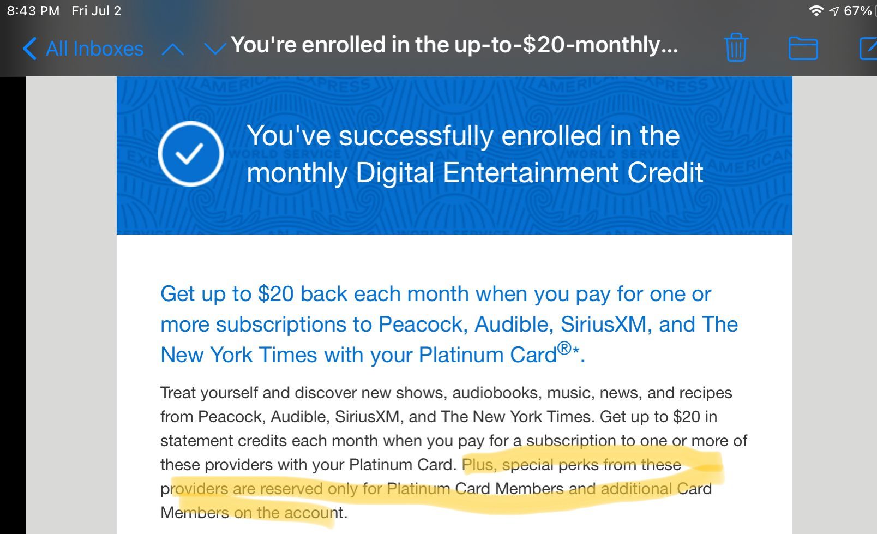Move the message using the folder icon
877x534 pixels.
pos(803,48)
